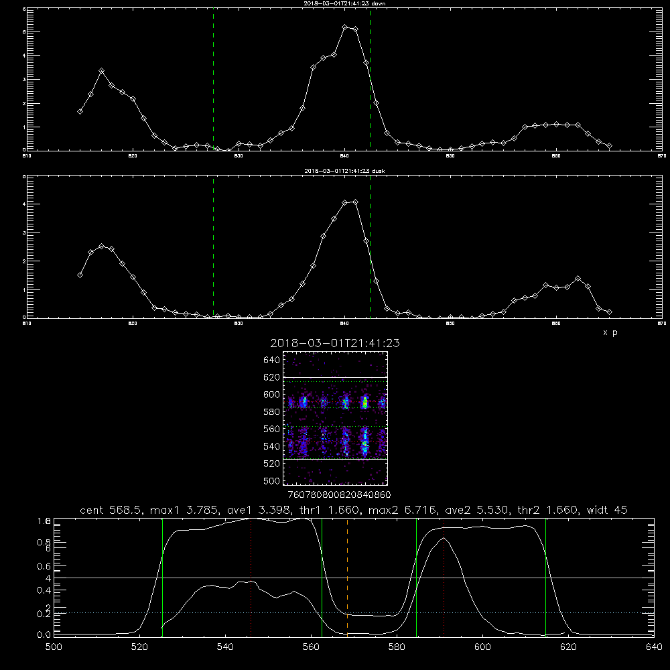670x670 pixels.
Task: Click x-axis label 500 in bottom plot
Action: (54, 647)
